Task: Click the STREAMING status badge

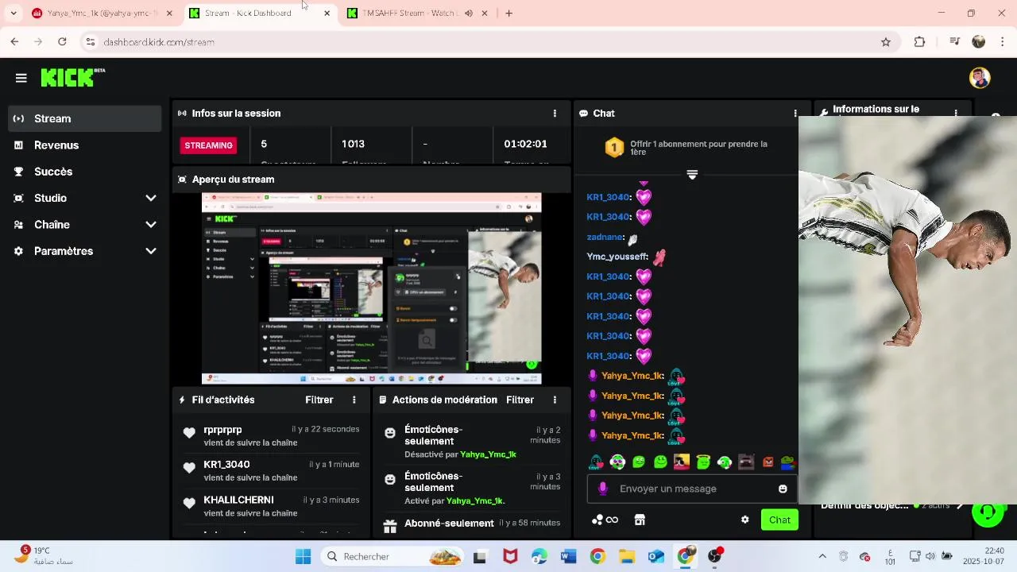Action: [x=209, y=145]
